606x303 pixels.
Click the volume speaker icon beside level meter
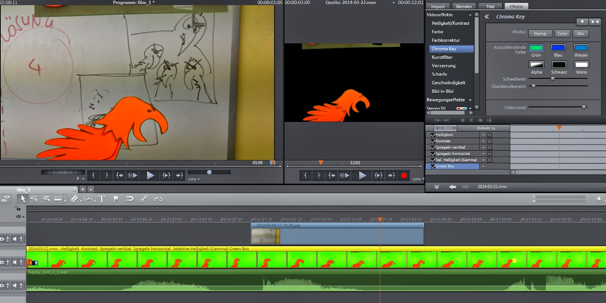tap(600, 199)
